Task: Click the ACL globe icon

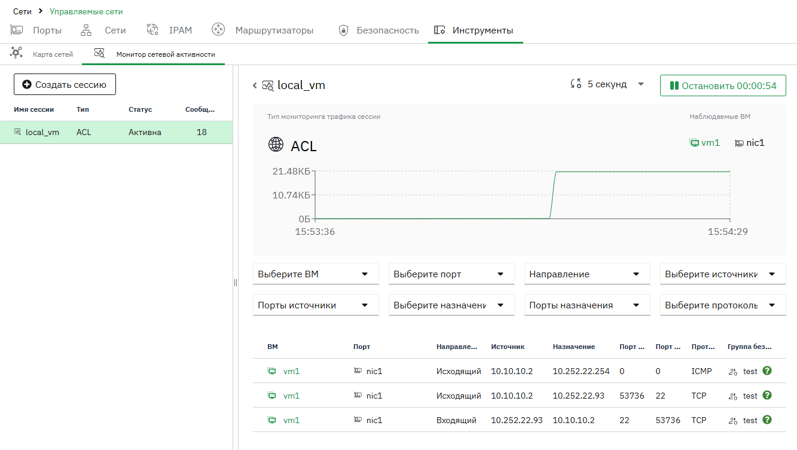Action: tap(276, 145)
